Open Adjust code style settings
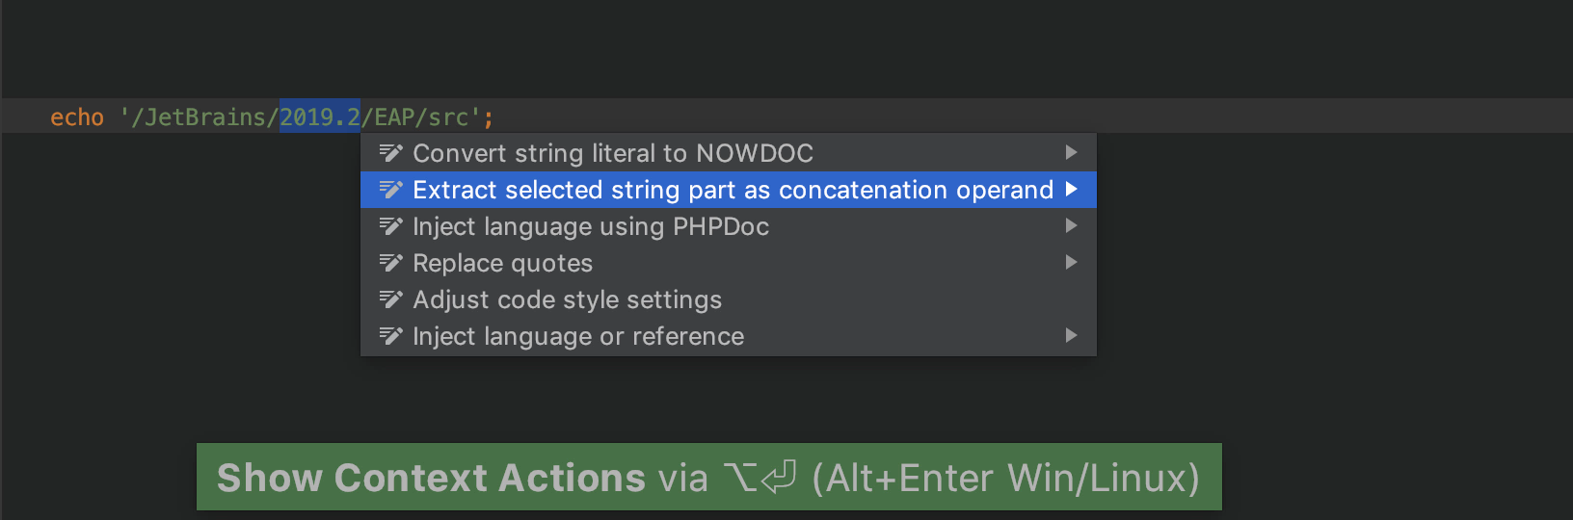 click(729, 299)
